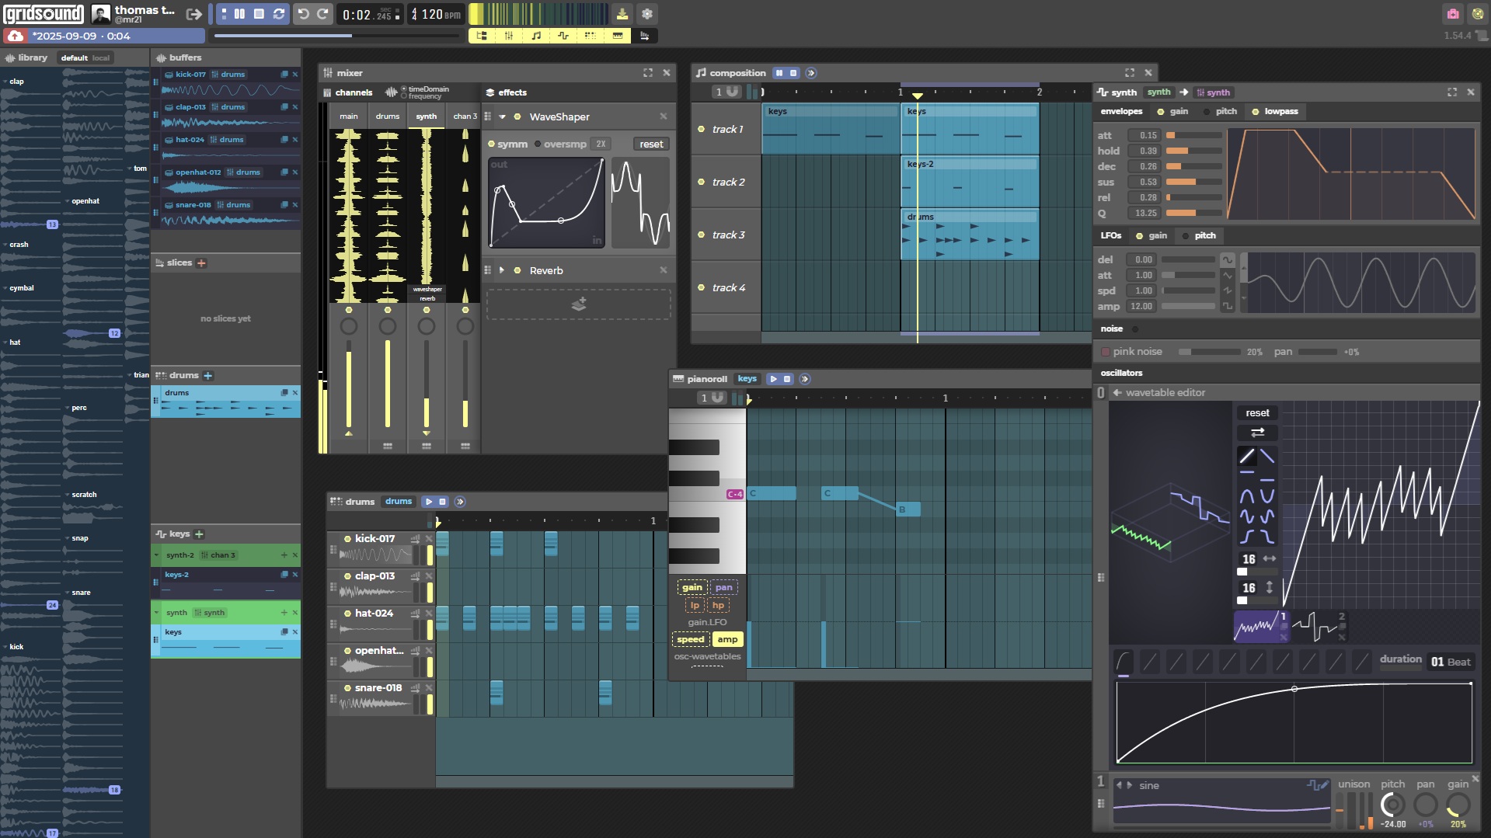This screenshot has width=1491, height=838.
Task: Toggle the symm option in WaveShaper
Action: [x=507, y=144]
